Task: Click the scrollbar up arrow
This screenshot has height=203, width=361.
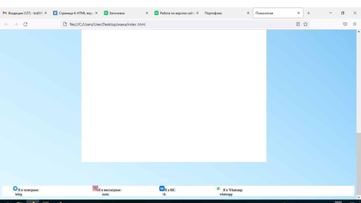Action: (359, 31)
